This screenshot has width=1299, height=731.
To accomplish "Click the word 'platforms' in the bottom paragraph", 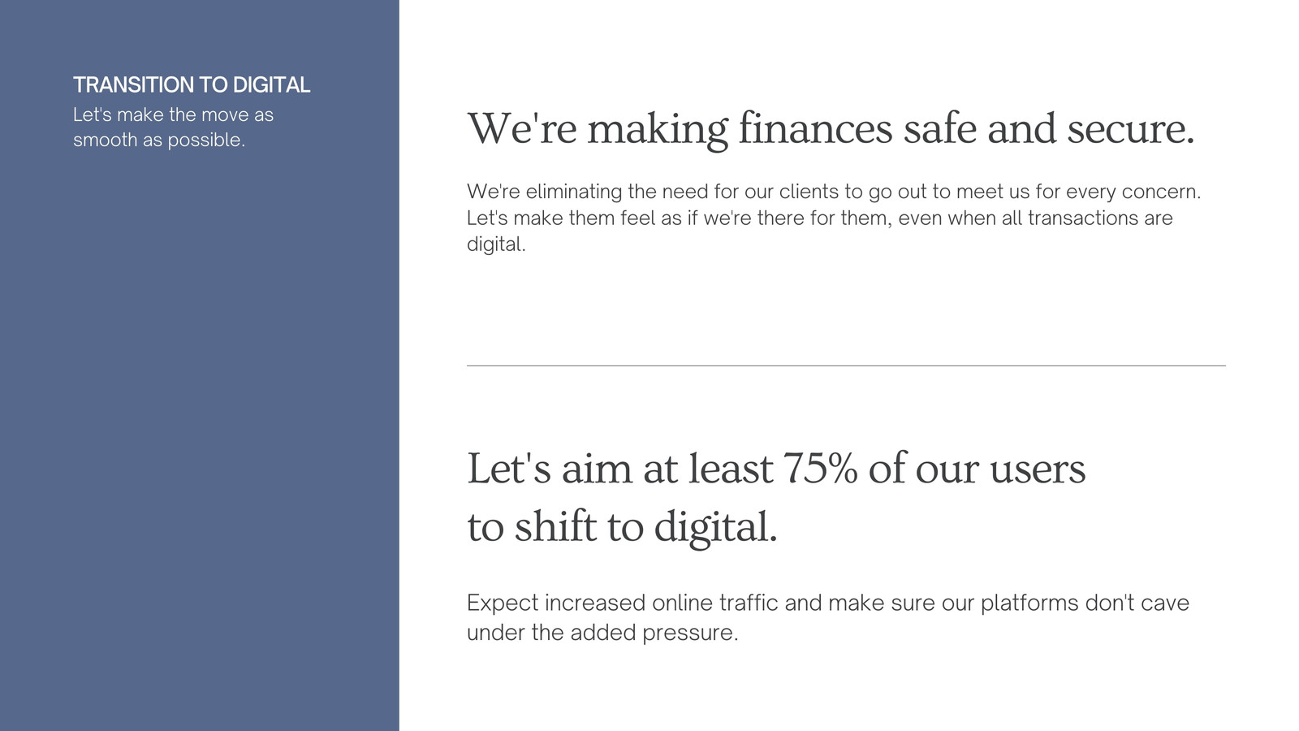I will [x=1029, y=603].
